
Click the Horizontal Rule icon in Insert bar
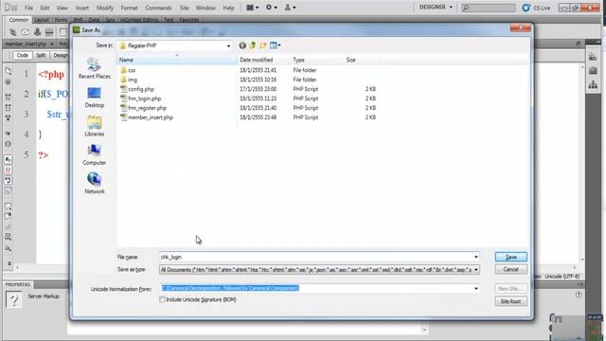[49, 32]
